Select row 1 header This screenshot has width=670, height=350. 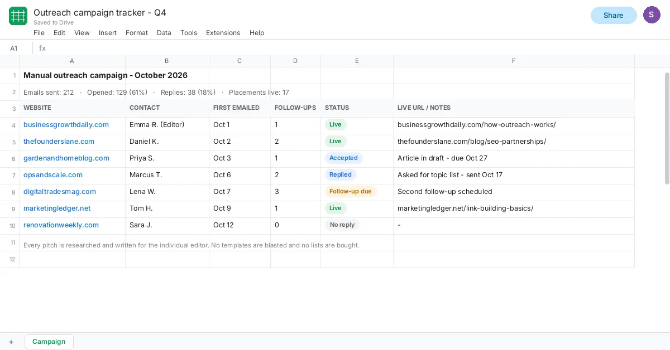click(9, 75)
